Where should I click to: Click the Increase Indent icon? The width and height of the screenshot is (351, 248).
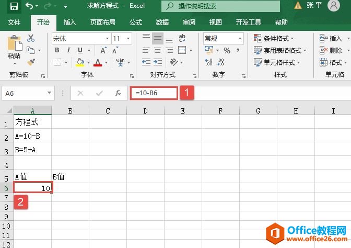tap(158, 62)
